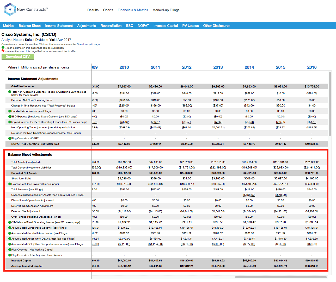Screen dimensions: 336x282
Task: Open the Reconciliation tab
Action: point(111,26)
